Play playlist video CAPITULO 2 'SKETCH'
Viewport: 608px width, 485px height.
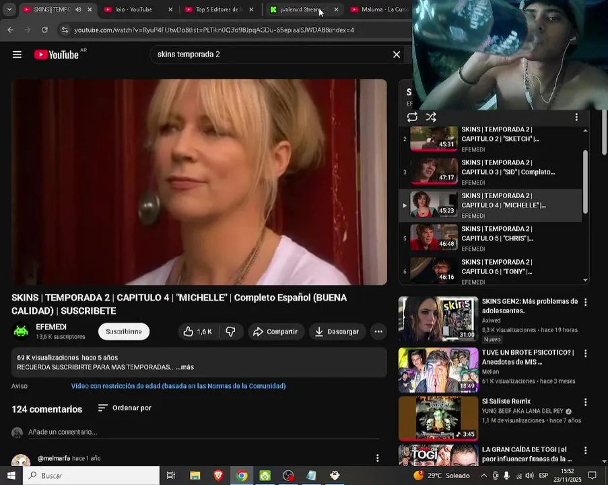pos(491,139)
